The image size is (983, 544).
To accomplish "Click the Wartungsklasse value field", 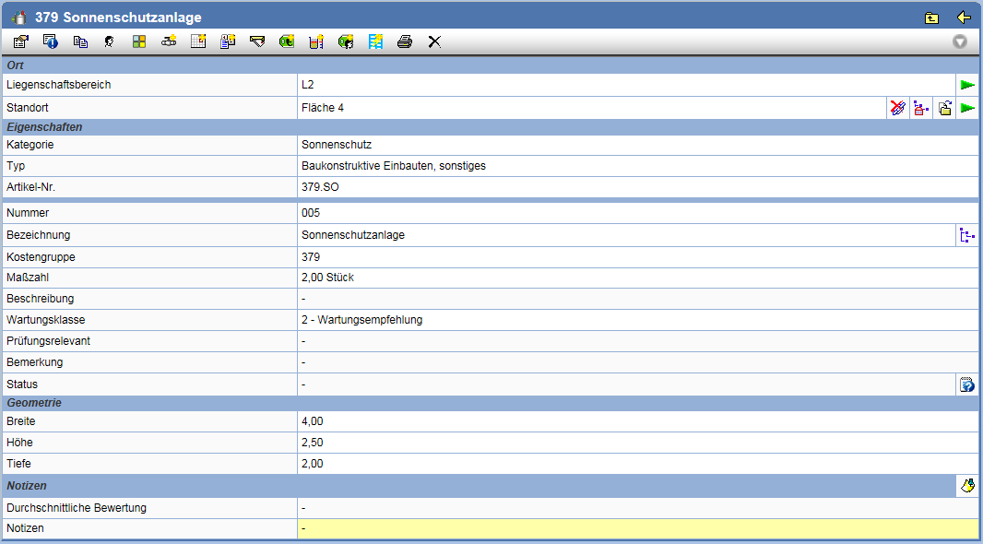I will [637, 320].
